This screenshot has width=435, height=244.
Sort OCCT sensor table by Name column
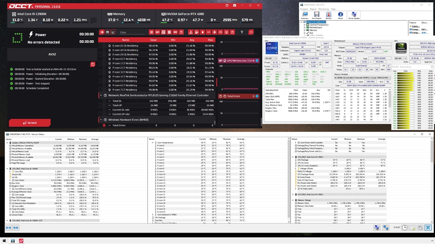pos(126,40)
